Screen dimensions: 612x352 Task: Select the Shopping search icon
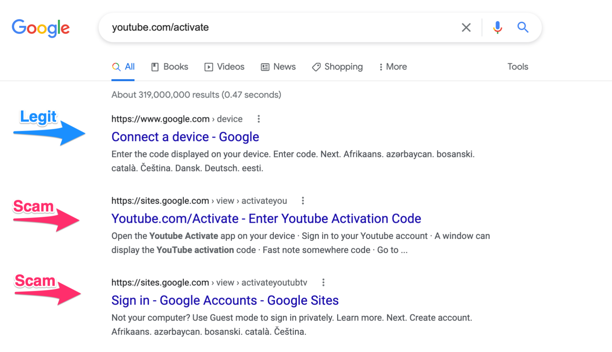(x=316, y=67)
